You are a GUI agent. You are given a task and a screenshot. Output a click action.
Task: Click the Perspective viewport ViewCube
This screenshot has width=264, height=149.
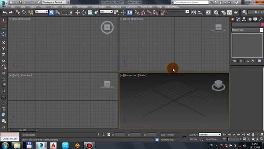pyautogui.click(x=218, y=85)
